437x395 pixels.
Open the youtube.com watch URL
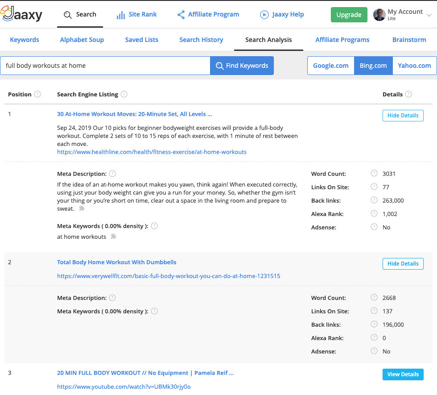click(124, 387)
